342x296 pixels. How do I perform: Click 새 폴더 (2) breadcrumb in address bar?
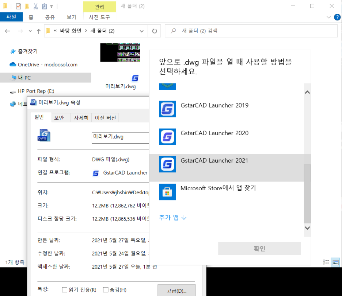pos(103,31)
